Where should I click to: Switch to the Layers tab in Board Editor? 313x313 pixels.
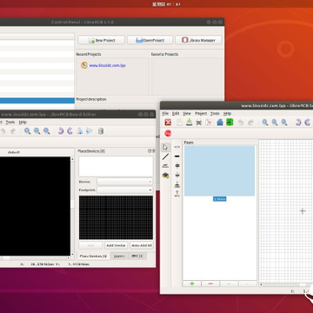pyautogui.click(x=119, y=256)
